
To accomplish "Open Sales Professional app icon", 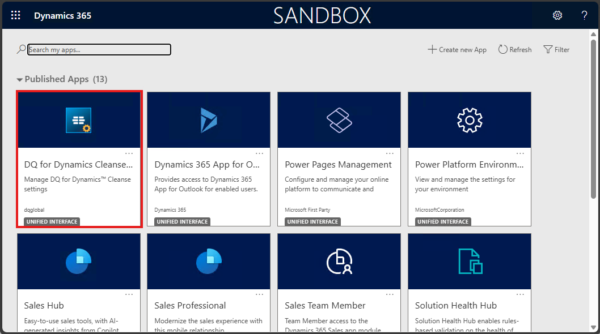I will pyautogui.click(x=209, y=262).
